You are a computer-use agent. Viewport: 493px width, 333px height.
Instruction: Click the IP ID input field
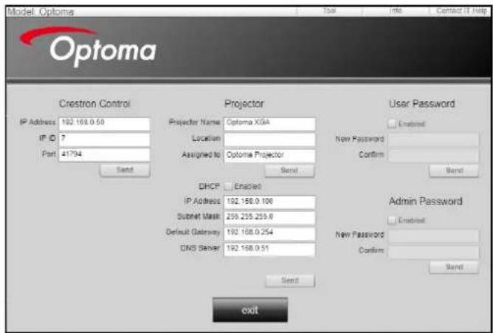[x=104, y=140]
